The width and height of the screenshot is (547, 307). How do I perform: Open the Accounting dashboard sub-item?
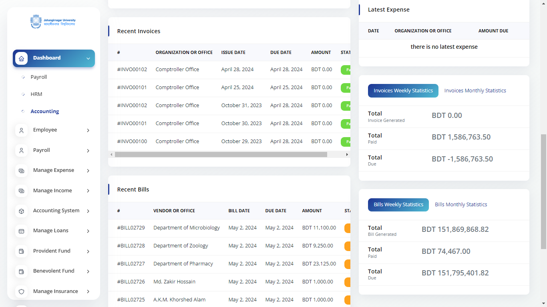(45, 111)
